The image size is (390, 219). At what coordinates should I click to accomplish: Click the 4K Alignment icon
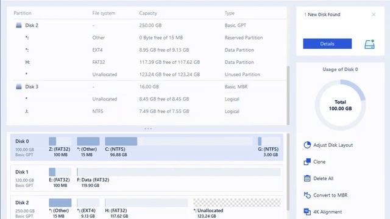tap(307, 212)
